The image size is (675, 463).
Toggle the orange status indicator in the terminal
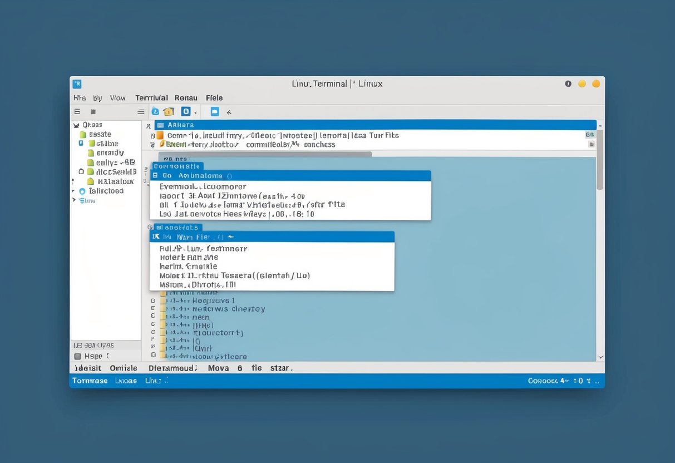(x=159, y=135)
